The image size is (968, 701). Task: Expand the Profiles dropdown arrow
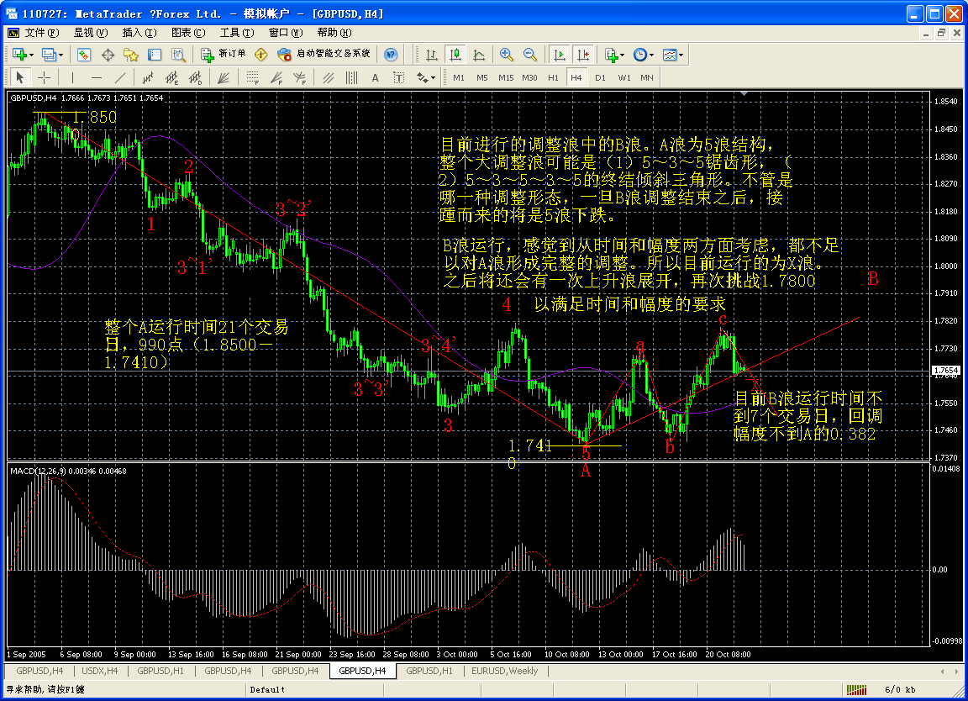click(x=60, y=55)
